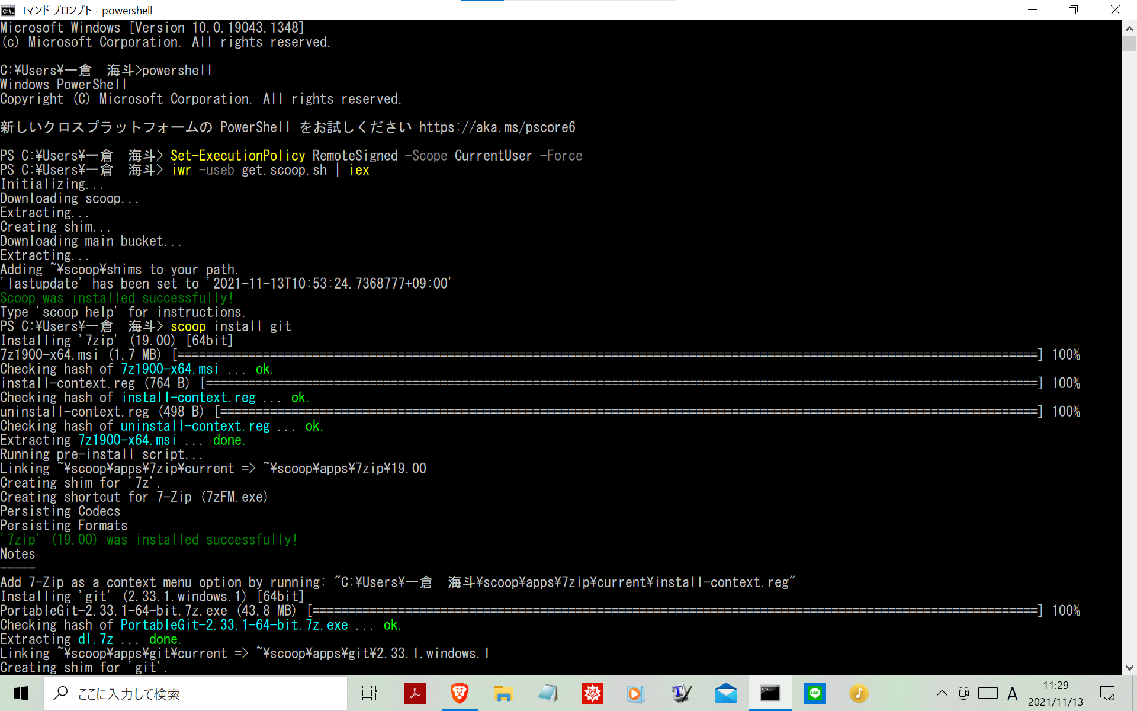Launch Adobe Acrobat from the taskbar
The width and height of the screenshot is (1137, 711).
click(x=415, y=693)
